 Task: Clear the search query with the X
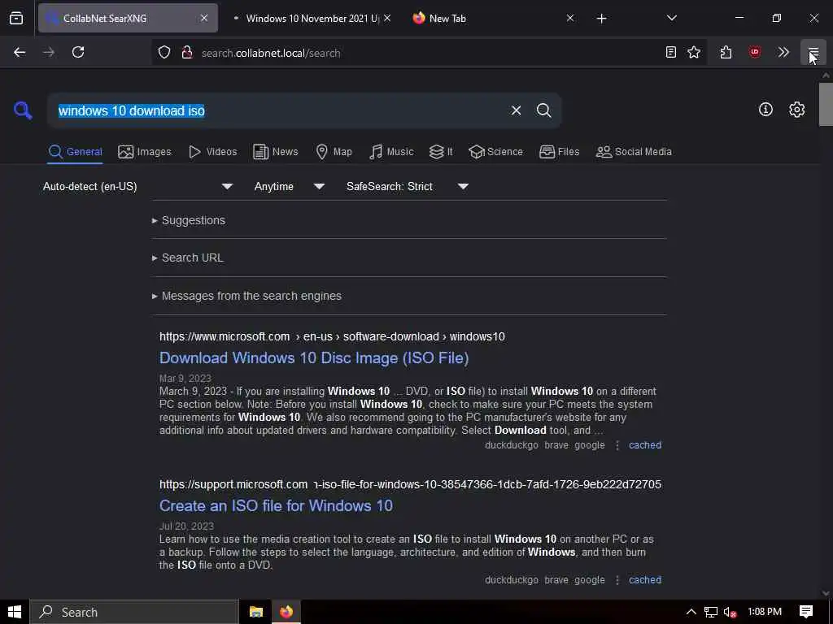tap(516, 110)
